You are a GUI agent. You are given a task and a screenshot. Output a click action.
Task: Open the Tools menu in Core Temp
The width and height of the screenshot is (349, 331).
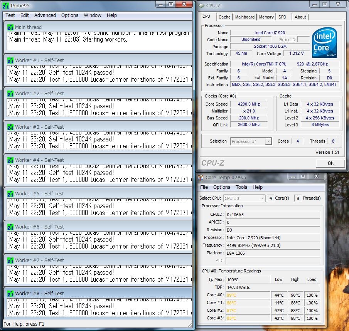tap(241, 187)
